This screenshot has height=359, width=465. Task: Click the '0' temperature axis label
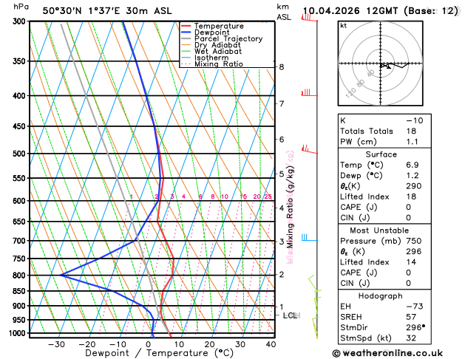(x=149, y=344)
